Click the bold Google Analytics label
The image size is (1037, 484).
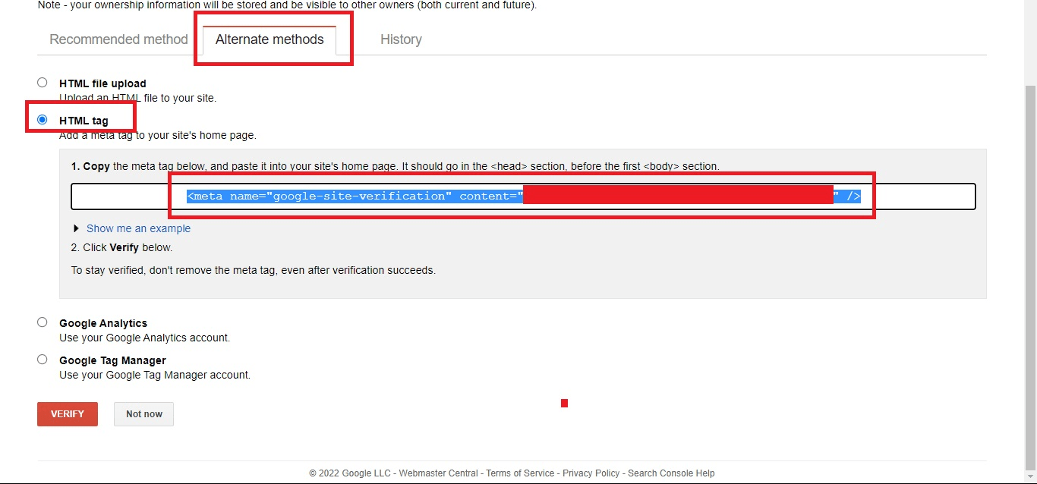(x=103, y=323)
